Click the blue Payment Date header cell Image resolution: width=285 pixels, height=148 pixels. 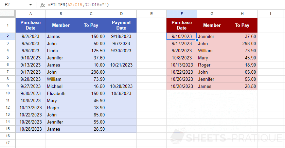121,25
